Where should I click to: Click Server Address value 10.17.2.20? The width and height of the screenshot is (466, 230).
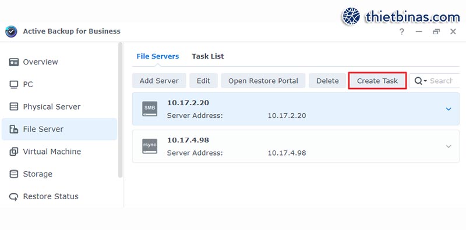point(287,116)
